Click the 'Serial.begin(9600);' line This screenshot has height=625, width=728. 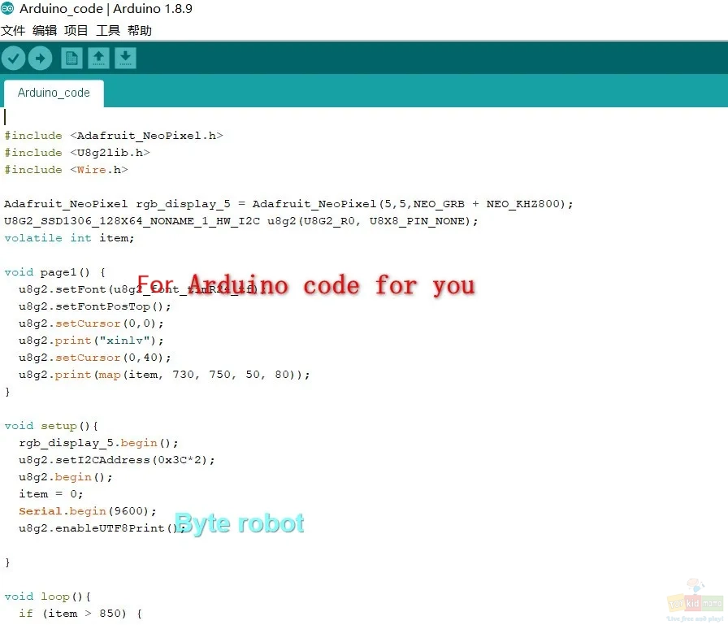pyautogui.click(x=87, y=511)
